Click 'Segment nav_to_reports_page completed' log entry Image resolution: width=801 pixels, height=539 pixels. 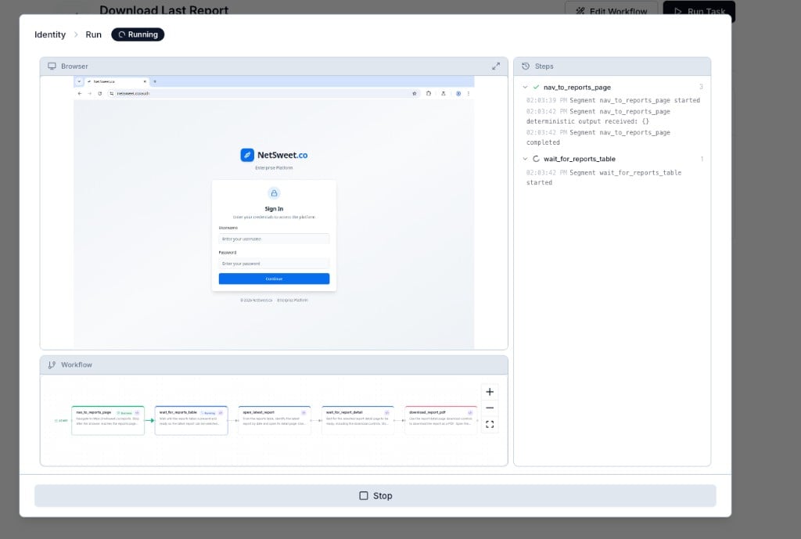(x=598, y=138)
